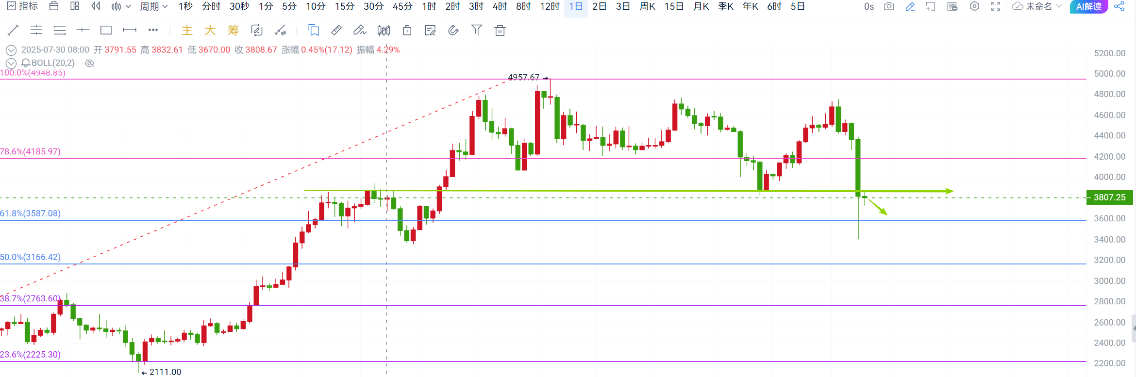This screenshot has height=377, width=1136.
Task: Select the 5日 timeframe
Action: pyautogui.click(x=798, y=6)
